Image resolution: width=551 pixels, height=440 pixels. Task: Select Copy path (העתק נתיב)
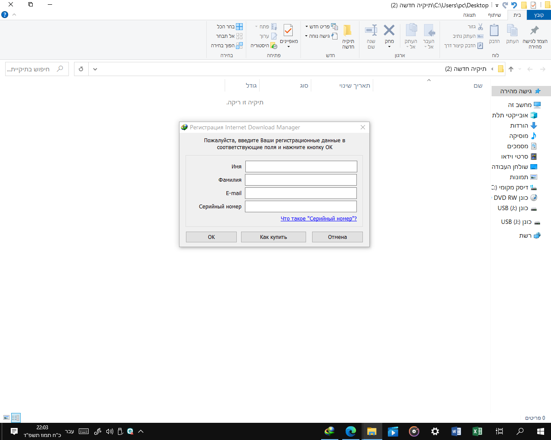pyautogui.click(x=468, y=36)
